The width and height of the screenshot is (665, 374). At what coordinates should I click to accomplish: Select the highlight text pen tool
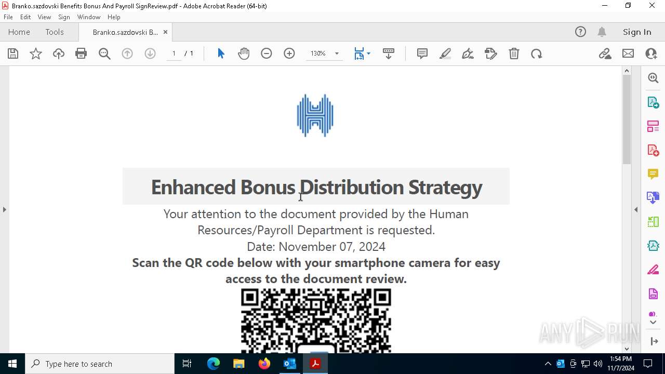[x=445, y=54]
